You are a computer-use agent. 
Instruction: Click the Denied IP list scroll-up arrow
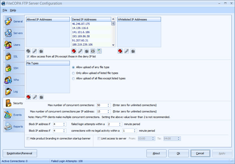(113, 19)
